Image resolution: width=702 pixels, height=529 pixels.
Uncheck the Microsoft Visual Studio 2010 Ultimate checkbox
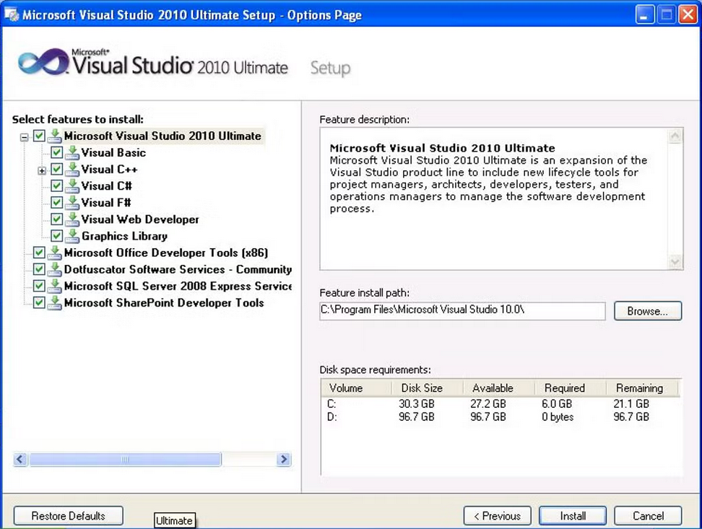(x=40, y=136)
